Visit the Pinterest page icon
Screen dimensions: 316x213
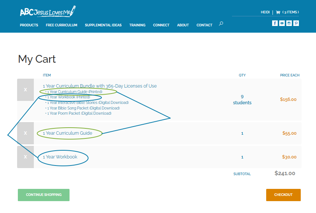296,23
